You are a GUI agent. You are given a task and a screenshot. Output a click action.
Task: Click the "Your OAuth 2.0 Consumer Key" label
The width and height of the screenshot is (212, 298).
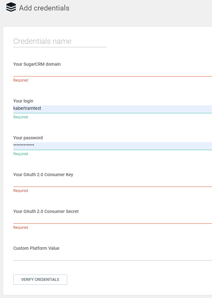tap(43, 175)
